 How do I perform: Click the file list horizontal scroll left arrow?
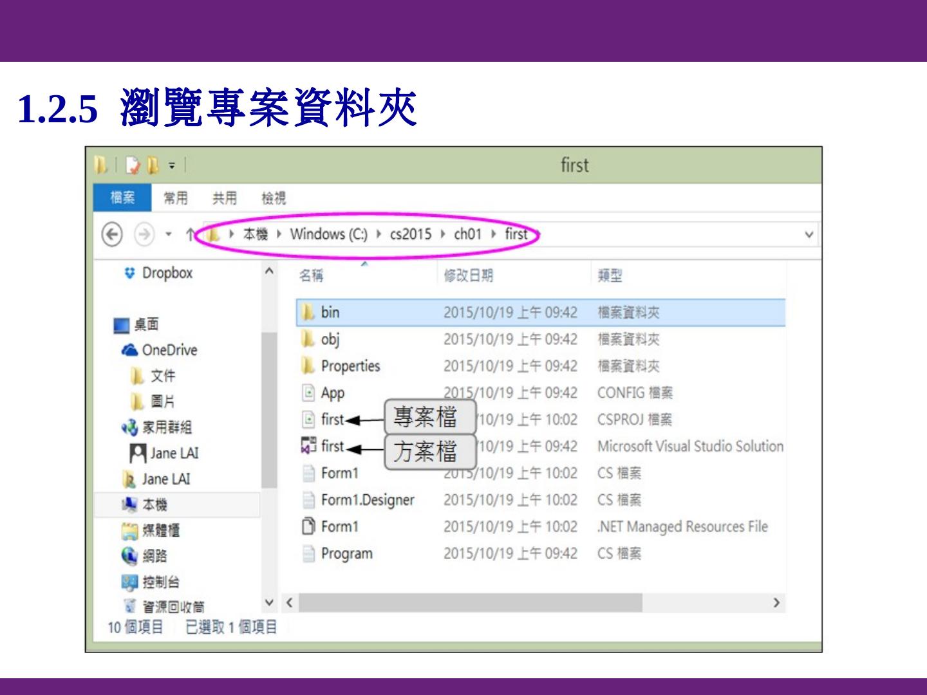289,603
